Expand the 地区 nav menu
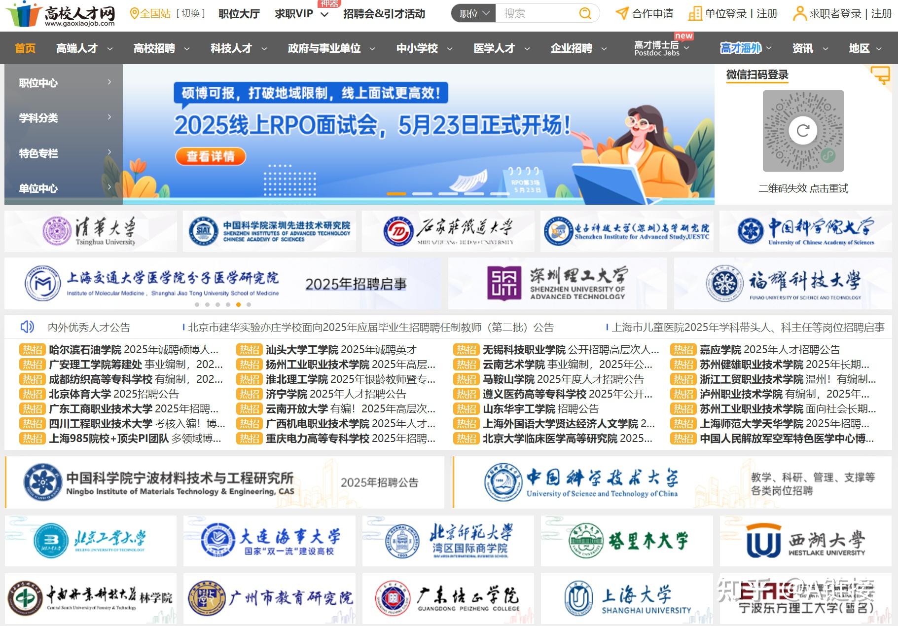Screen dimensions: 898x626 (x=878, y=48)
